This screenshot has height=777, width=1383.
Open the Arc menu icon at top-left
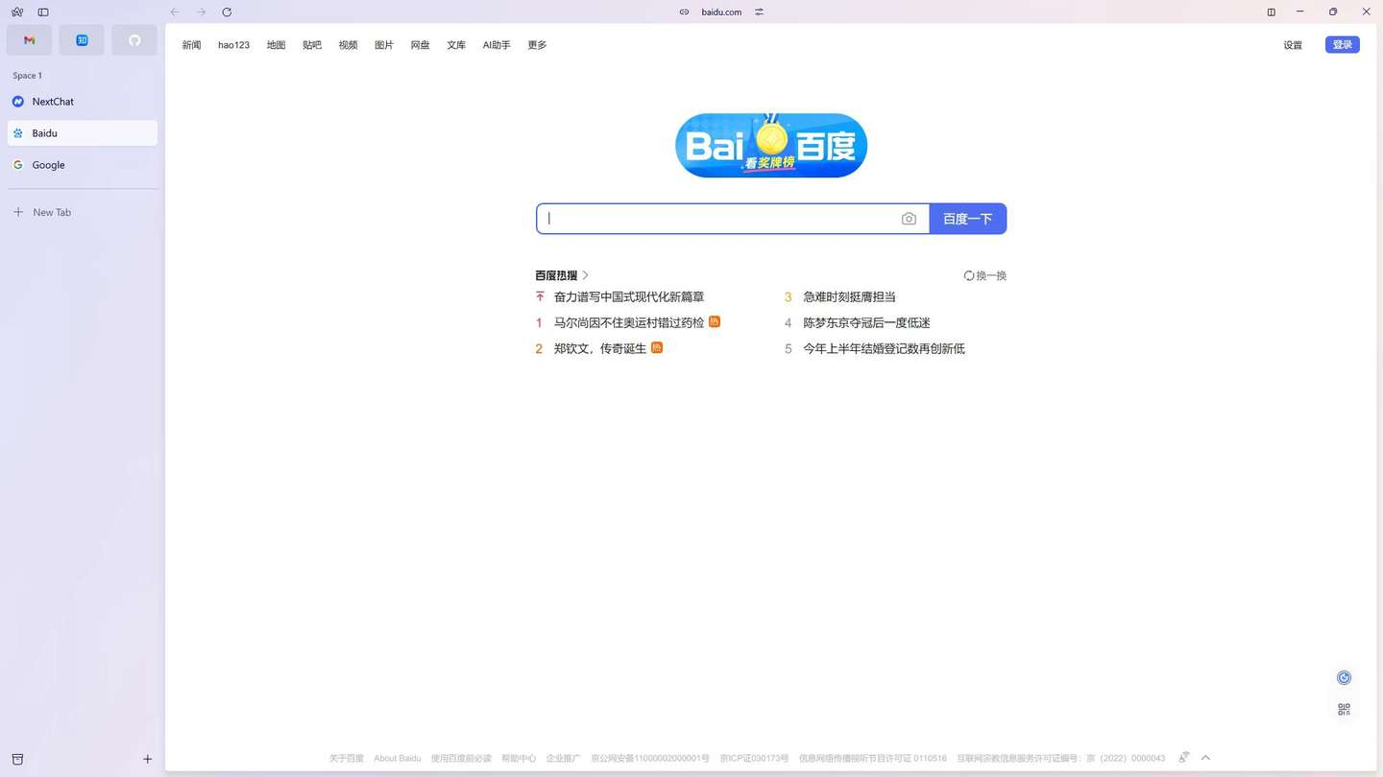click(17, 12)
